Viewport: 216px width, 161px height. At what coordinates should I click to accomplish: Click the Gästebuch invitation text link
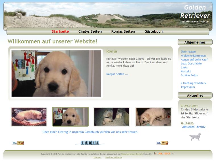pos(90,132)
